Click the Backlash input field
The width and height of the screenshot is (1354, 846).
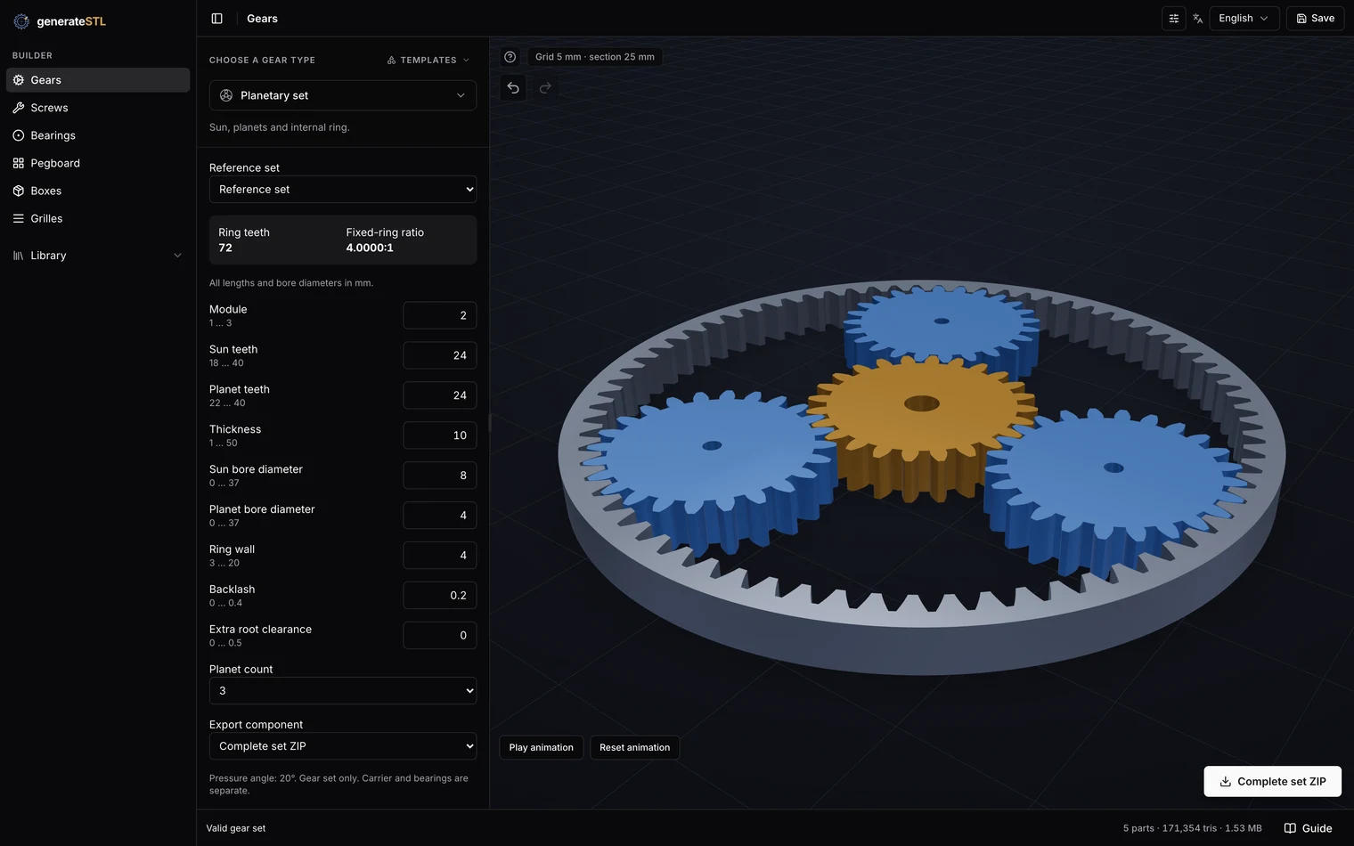[440, 596]
